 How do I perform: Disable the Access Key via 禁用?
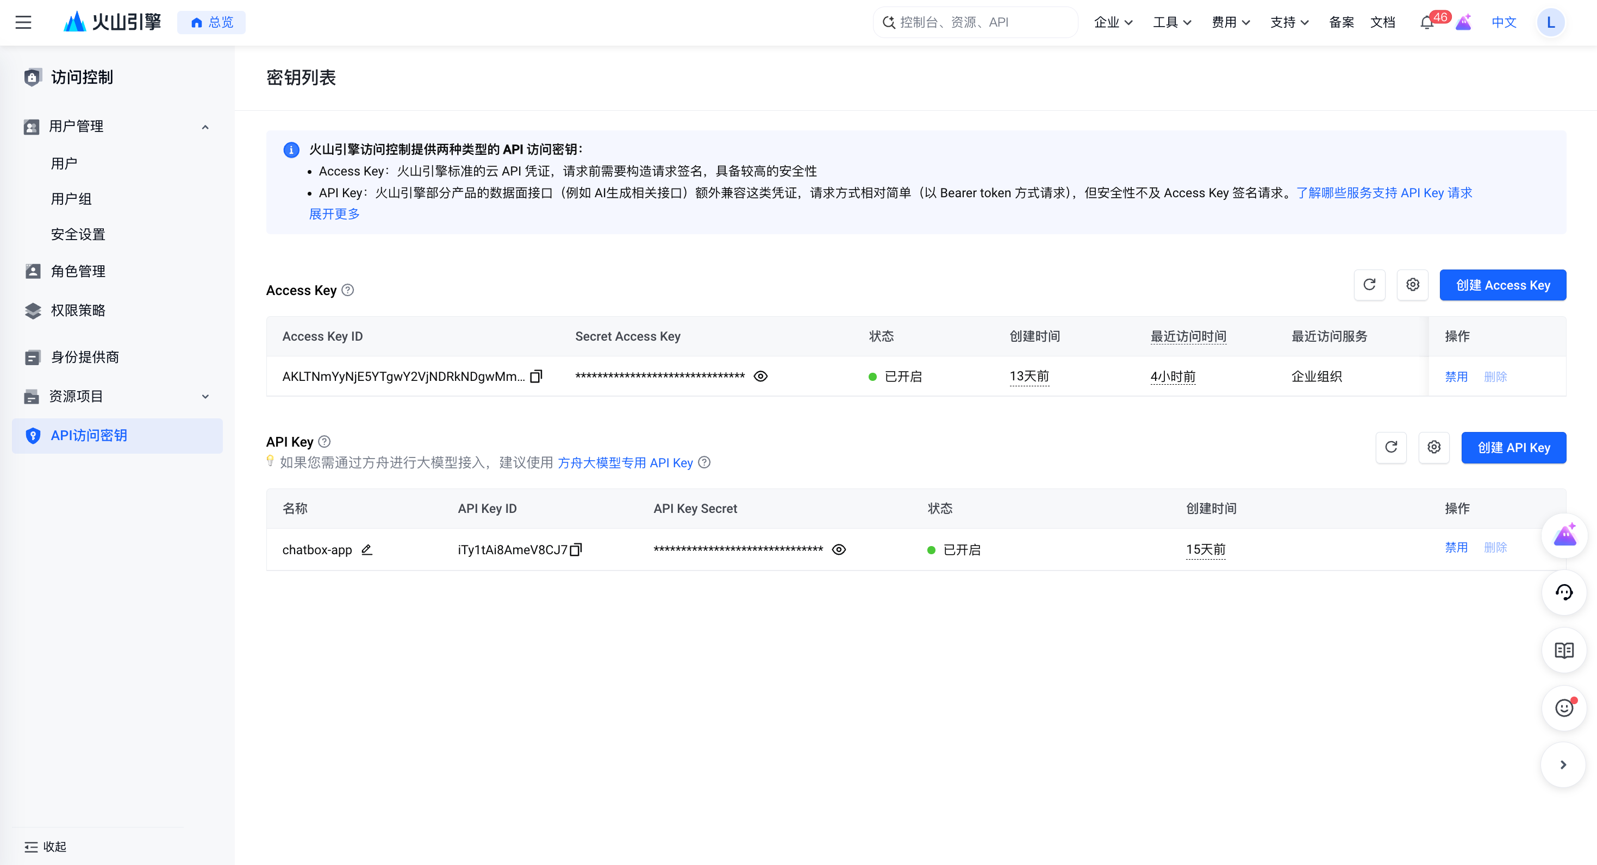pos(1456,376)
